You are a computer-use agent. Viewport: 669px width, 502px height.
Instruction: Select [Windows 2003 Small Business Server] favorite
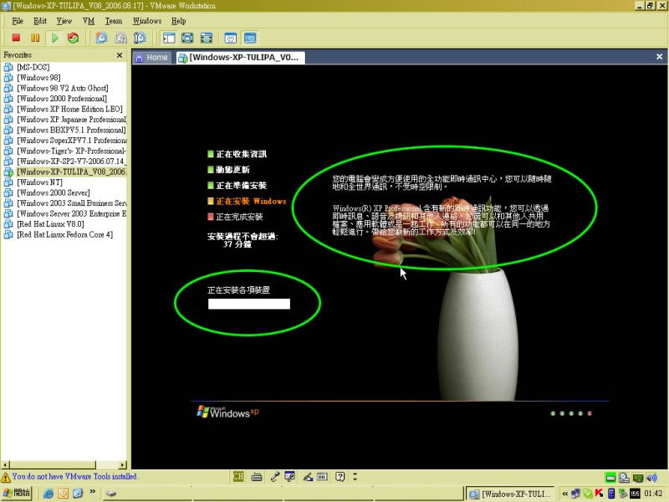71,203
